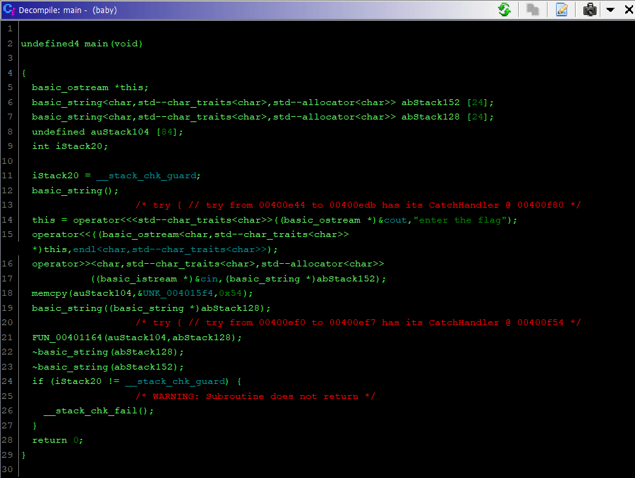Open the pencil Export/Edit notepad icon

point(561,10)
